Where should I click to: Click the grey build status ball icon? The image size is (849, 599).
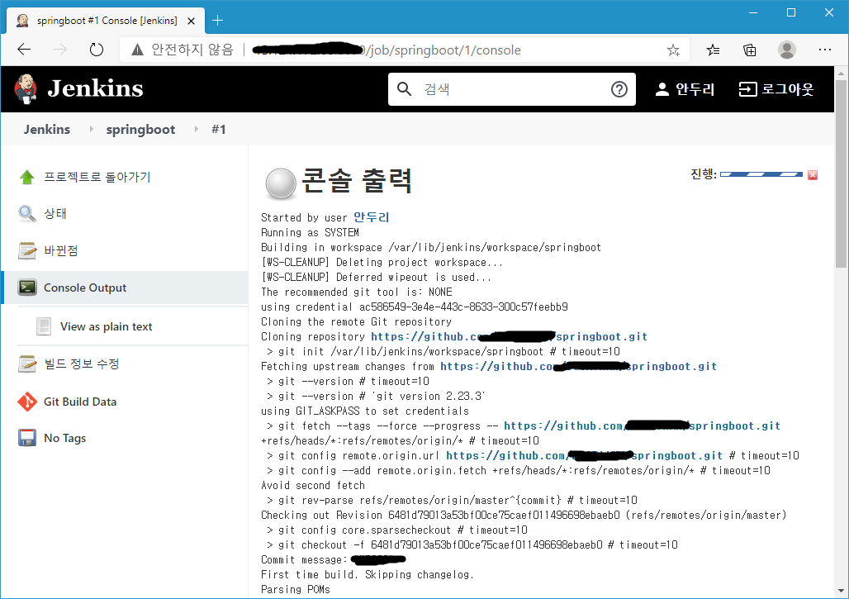281,183
